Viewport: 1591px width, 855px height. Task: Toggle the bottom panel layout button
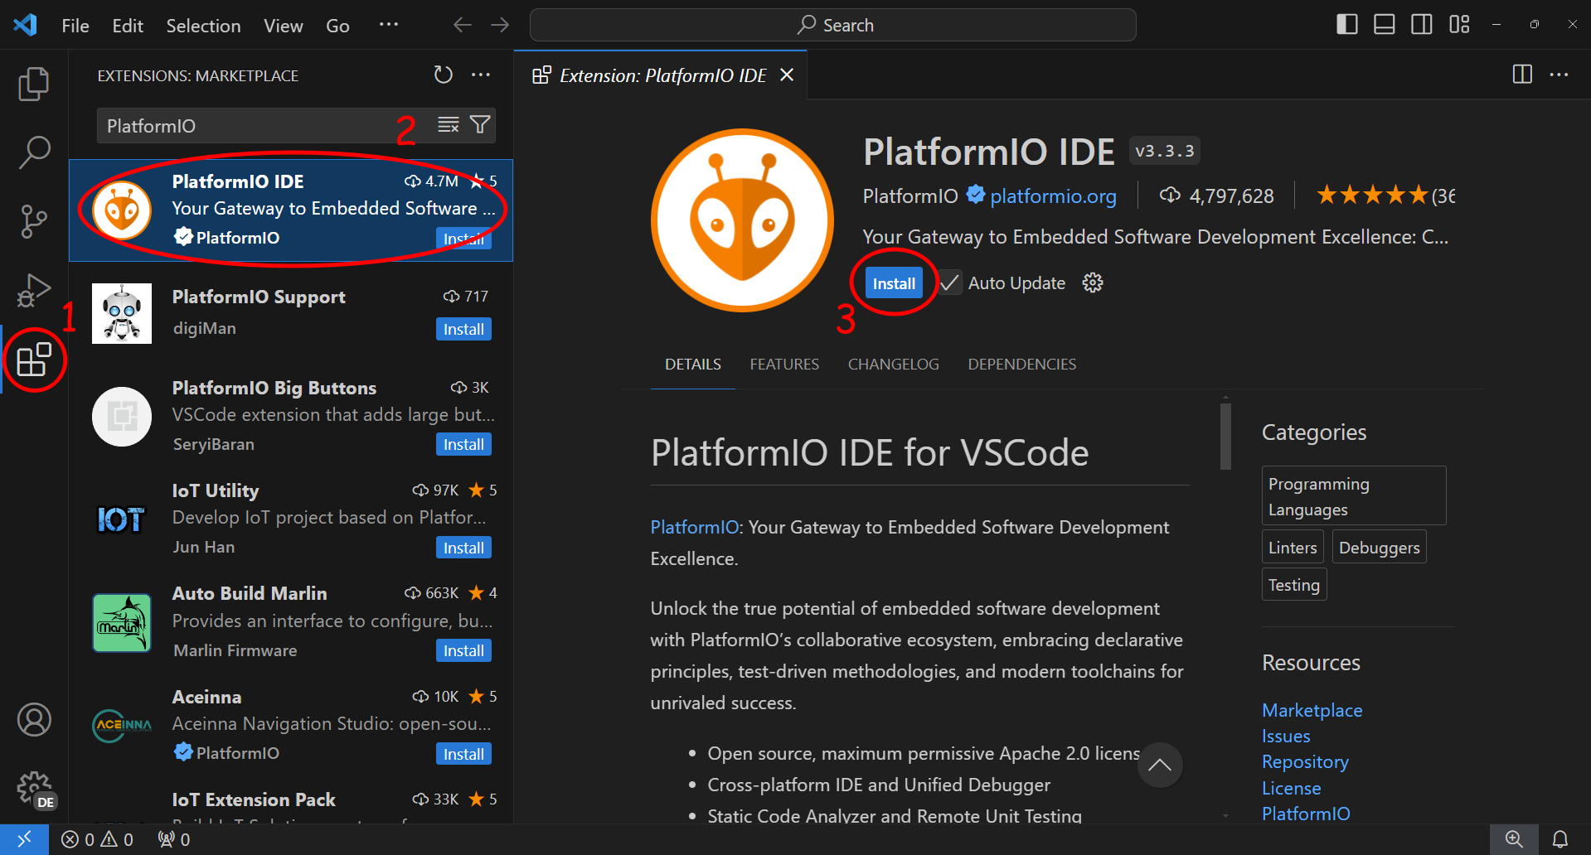[1385, 25]
